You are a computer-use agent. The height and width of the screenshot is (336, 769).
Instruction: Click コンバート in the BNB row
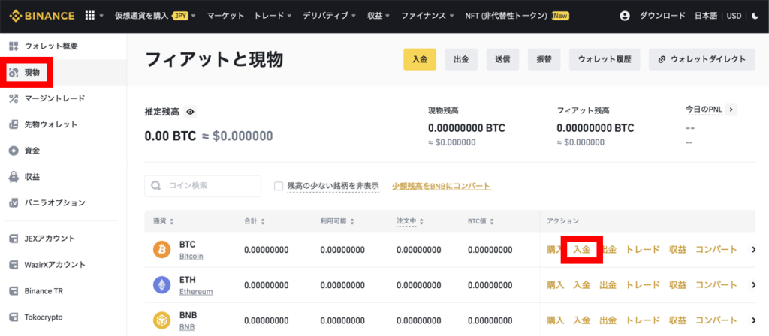[x=716, y=320]
